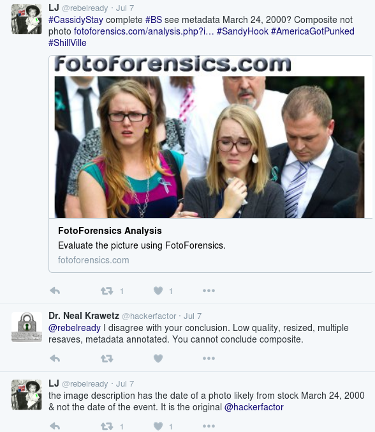Retweet LJ's FotoForensics tweet
375x432 pixels.
107,291
